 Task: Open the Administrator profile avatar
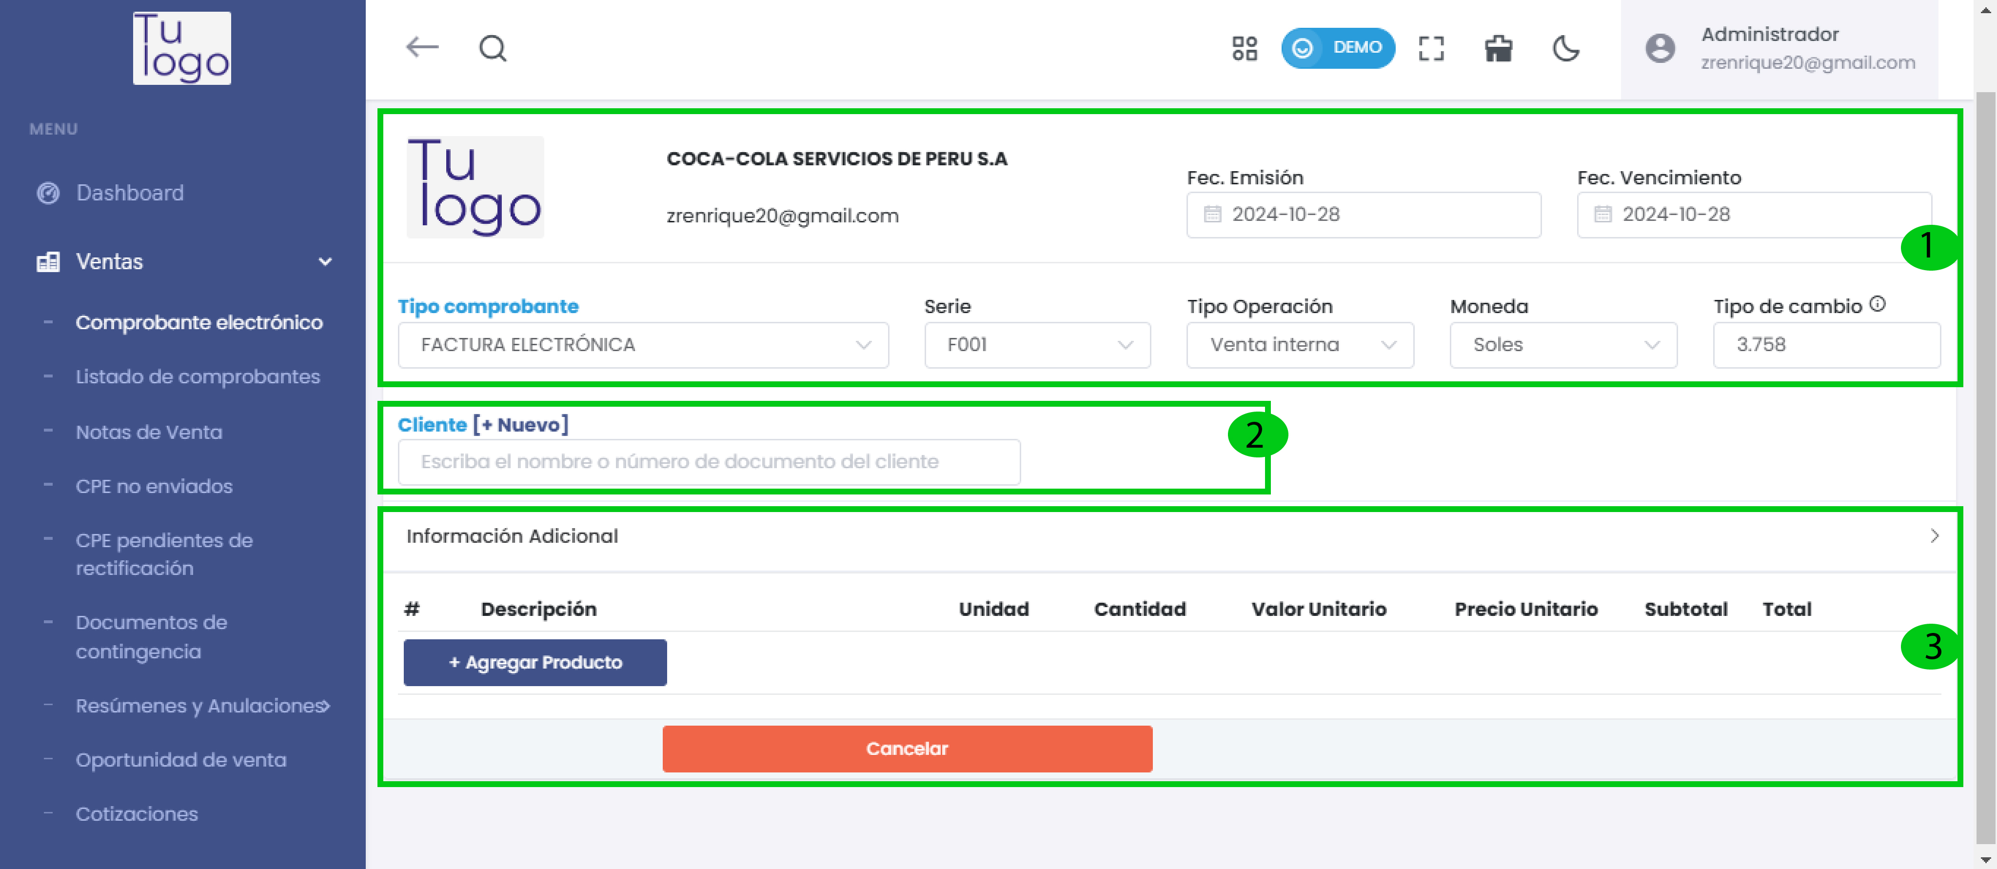(1660, 48)
